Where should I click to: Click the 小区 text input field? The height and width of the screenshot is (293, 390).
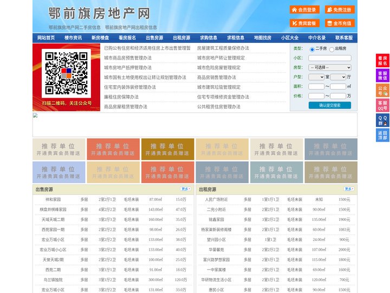tap(329, 58)
